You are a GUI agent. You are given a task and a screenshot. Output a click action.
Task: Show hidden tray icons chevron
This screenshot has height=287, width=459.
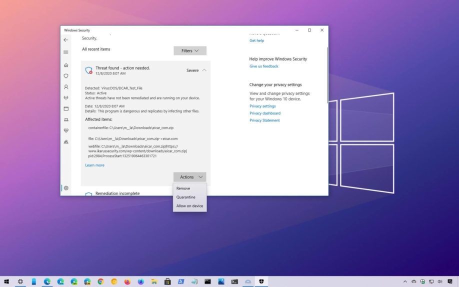pyautogui.click(x=405, y=281)
